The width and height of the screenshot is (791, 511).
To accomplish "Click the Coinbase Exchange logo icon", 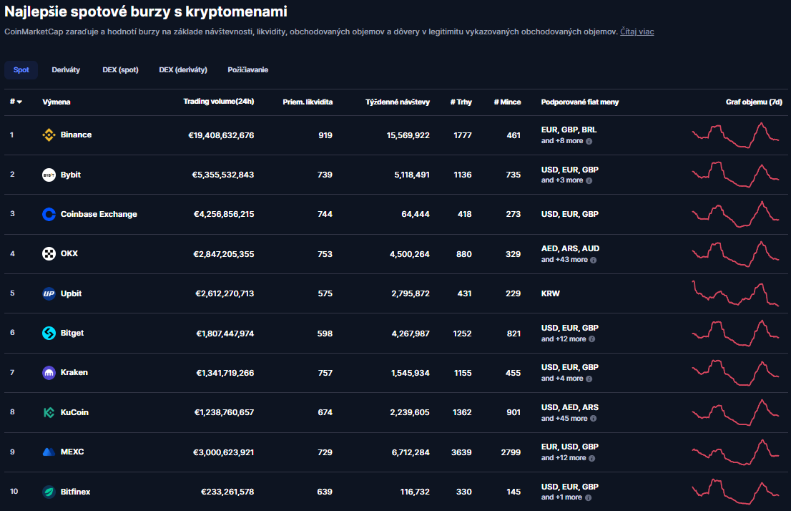I will (49, 214).
